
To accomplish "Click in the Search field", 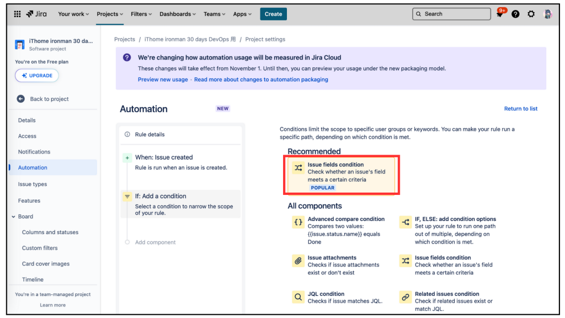I will [x=451, y=14].
